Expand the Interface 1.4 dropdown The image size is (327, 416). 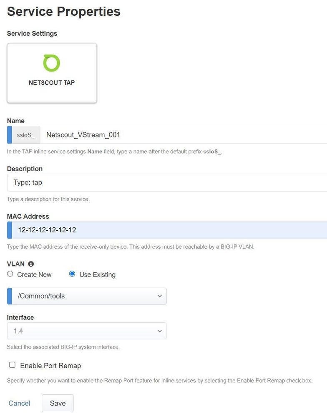(x=87, y=331)
